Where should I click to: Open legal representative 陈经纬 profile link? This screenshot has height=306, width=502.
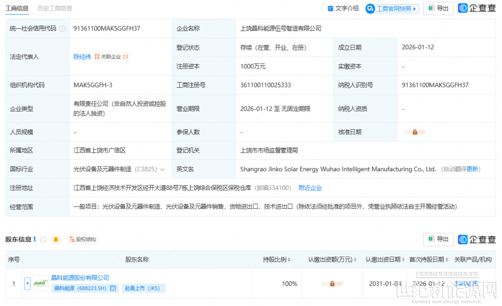click(82, 57)
